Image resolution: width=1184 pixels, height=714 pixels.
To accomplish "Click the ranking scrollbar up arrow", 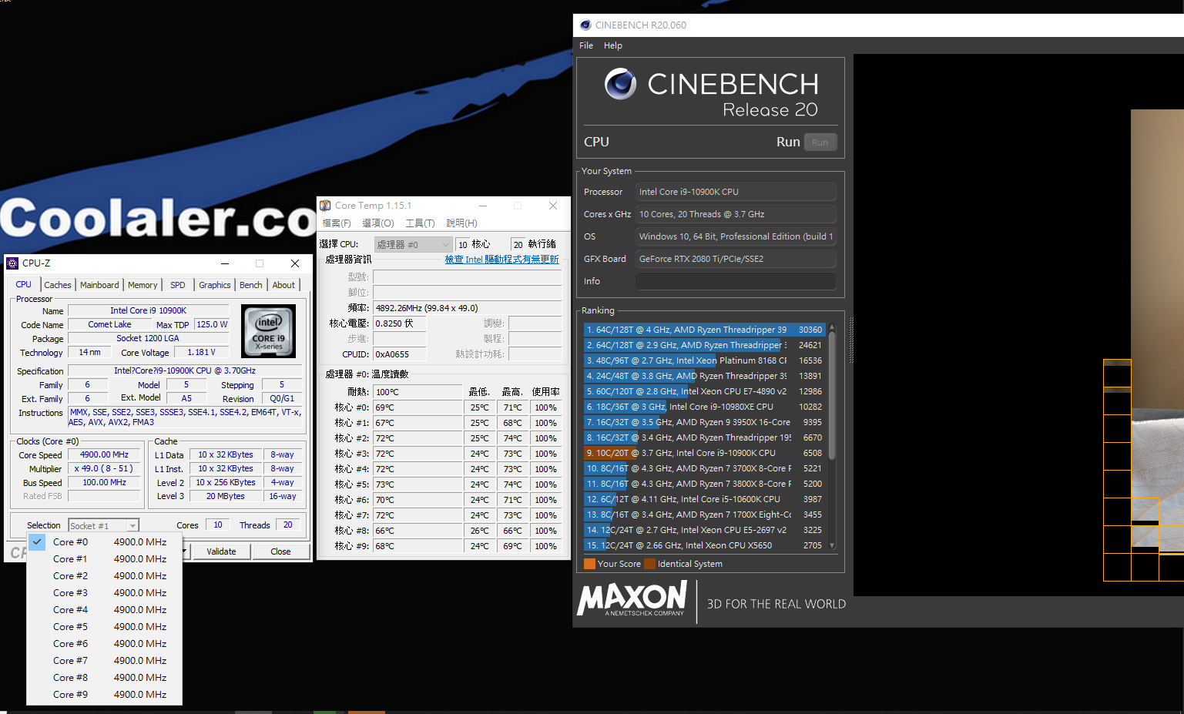I will [x=832, y=328].
